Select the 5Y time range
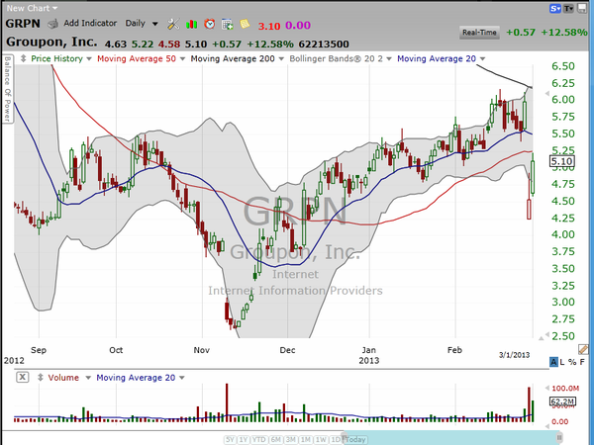 (230, 440)
